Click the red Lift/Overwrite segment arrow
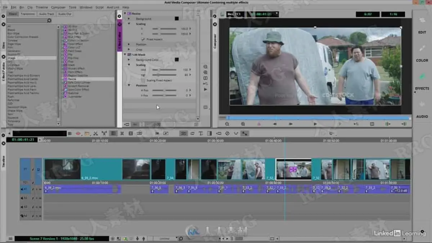The height and width of the screenshot is (243, 432). click(x=78, y=134)
